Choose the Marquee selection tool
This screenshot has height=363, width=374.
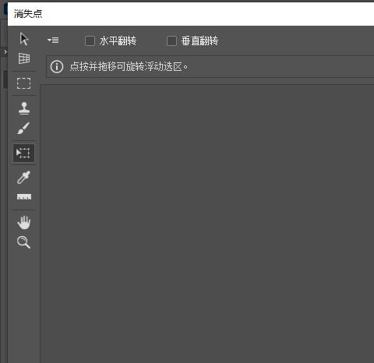click(x=23, y=83)
